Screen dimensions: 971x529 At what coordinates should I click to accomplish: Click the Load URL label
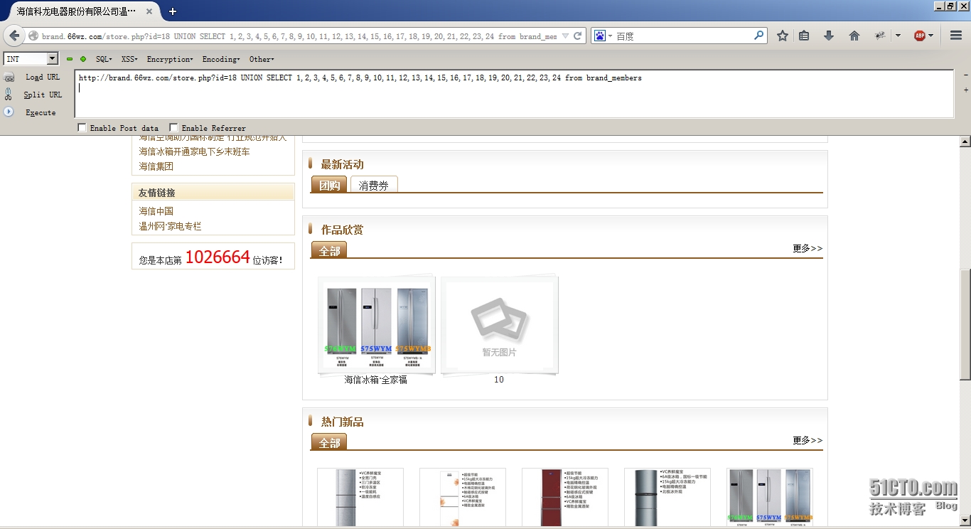tap(43, 78)
